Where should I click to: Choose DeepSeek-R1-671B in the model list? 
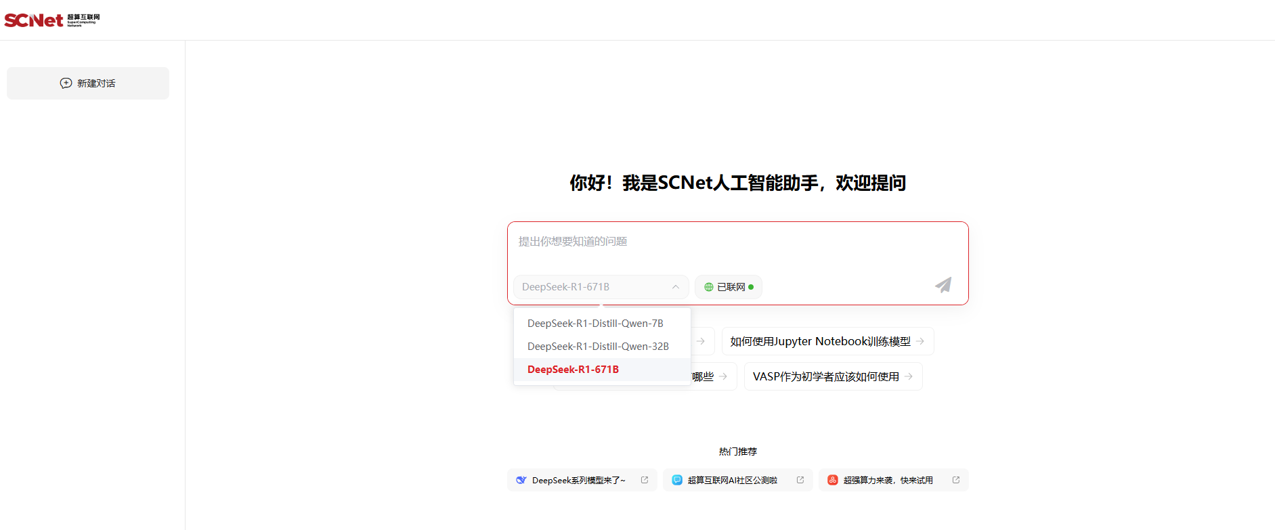pyautogui.click(x=602, y=370)
